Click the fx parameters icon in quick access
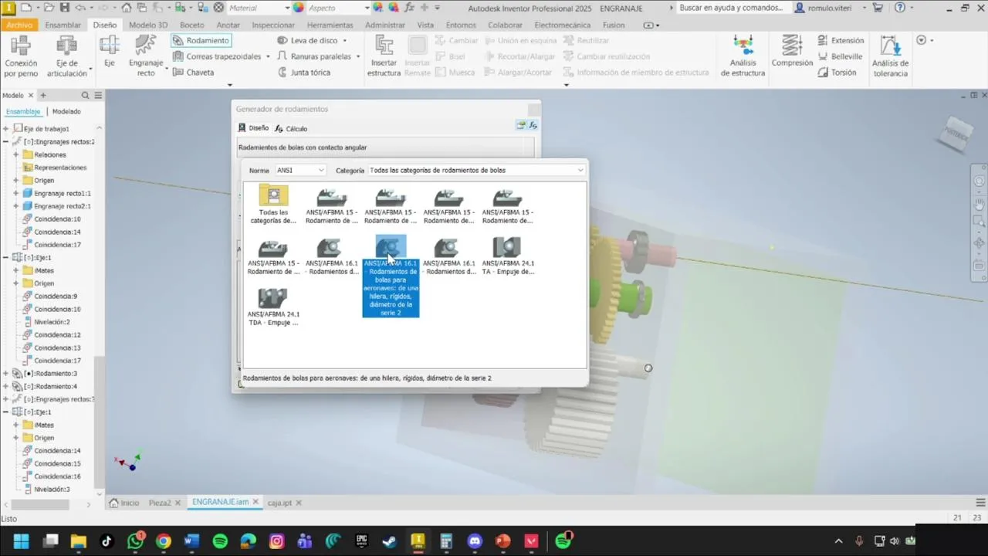Screen dimensions: 988x556 (409, 8)
